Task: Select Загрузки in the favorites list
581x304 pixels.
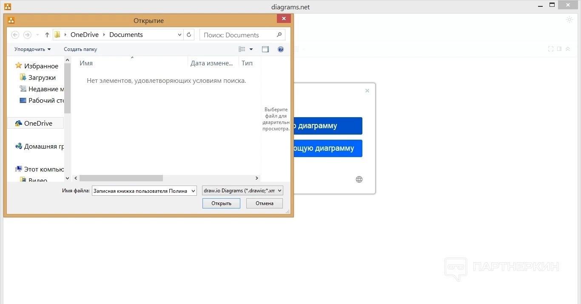Action: [x=42, y=78]
